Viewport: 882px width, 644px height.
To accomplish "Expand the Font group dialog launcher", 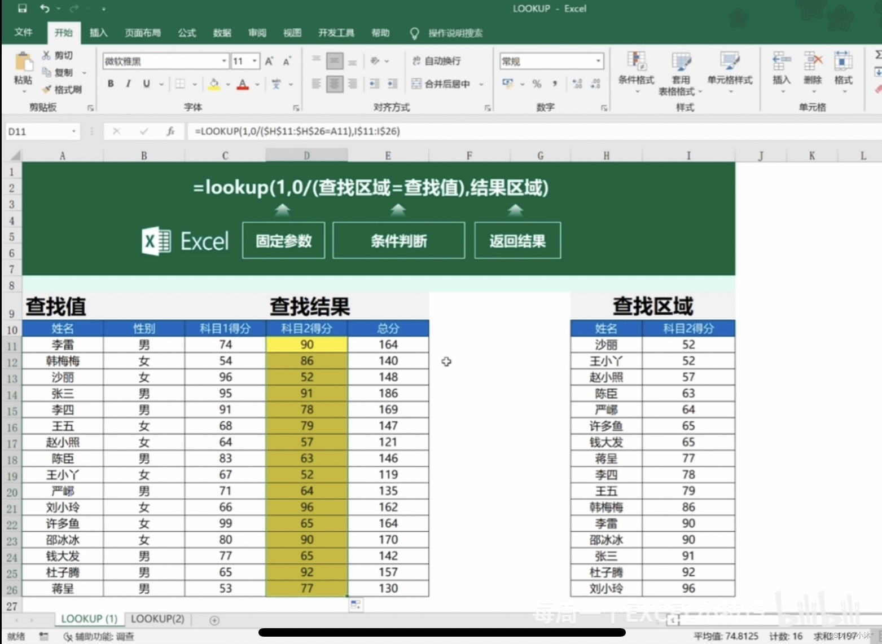I will [296, 108].
